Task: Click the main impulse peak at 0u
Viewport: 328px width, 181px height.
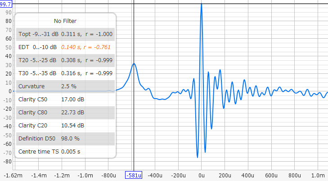Action: click(202, 5)
